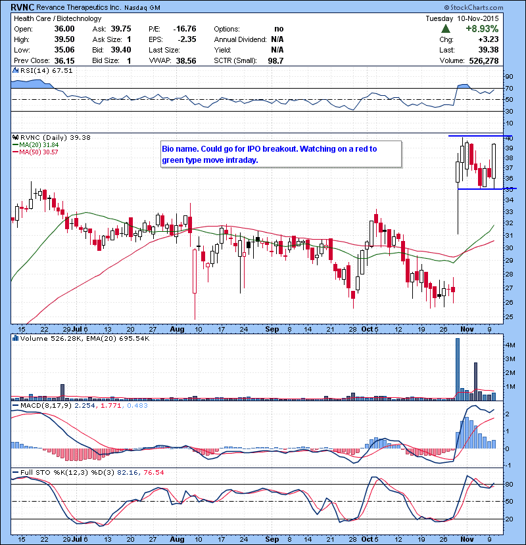Click the Last price 39.38 in header

point(489,50)
